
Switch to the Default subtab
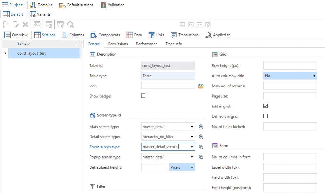[x=13, y=14]
